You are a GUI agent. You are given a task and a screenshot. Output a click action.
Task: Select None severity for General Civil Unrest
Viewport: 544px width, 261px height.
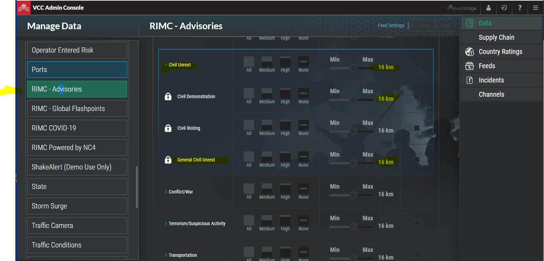coord(304,157)
